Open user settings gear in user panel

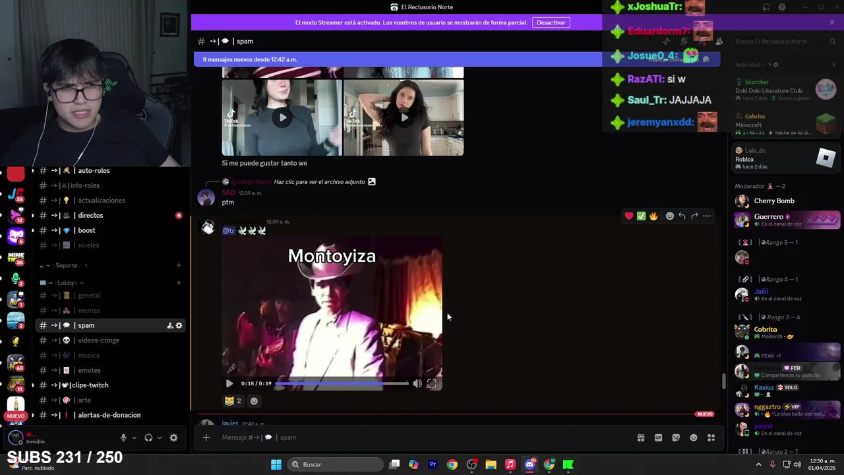[x=173, y=437]
